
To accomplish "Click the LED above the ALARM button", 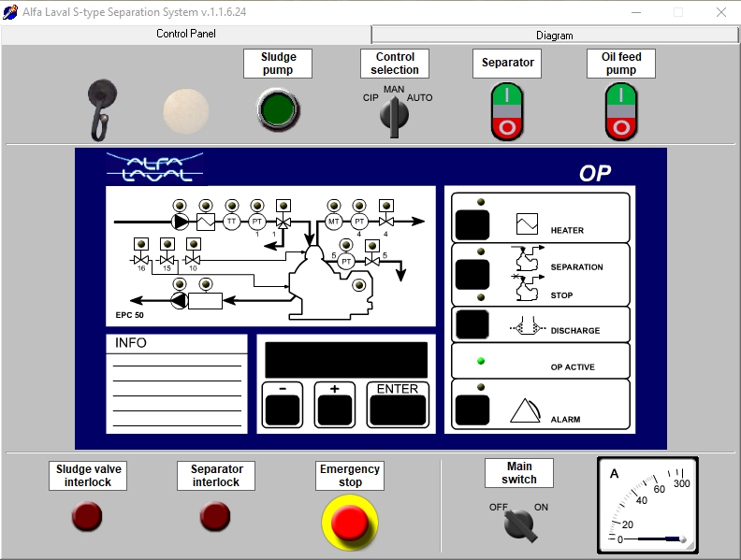I will pos(481,387).
